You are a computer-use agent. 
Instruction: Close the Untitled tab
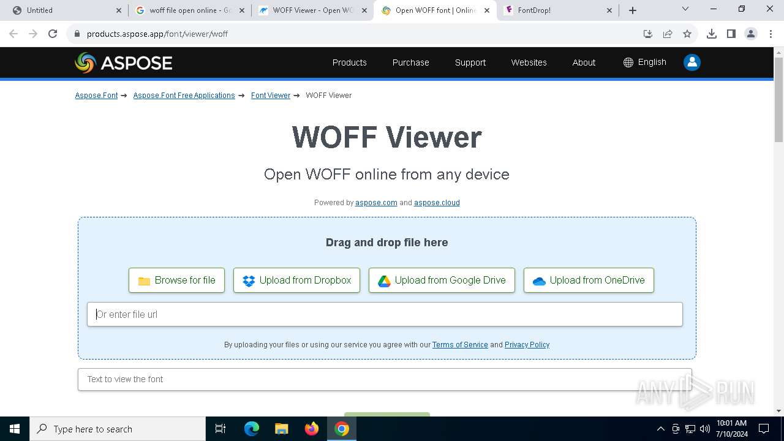pyautogui.click(x=119, y=10)
